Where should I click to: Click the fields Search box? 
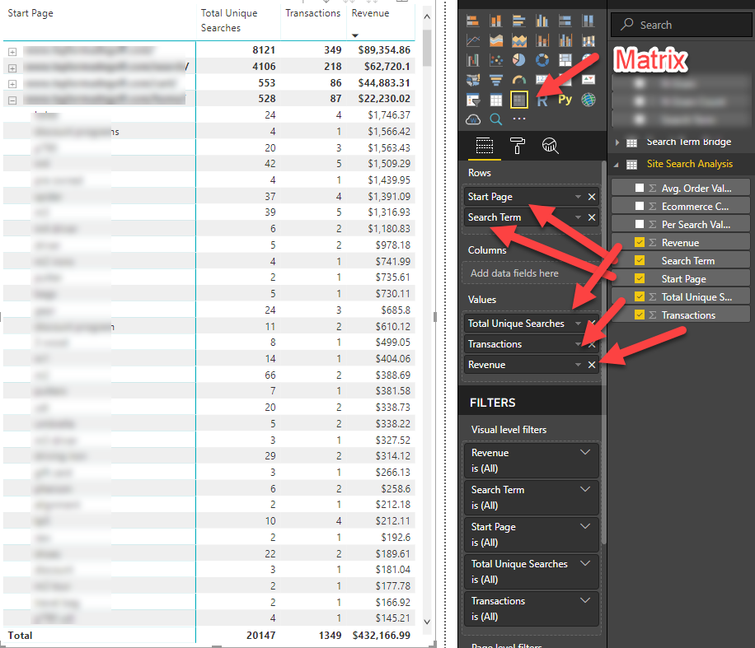point(681,25)
